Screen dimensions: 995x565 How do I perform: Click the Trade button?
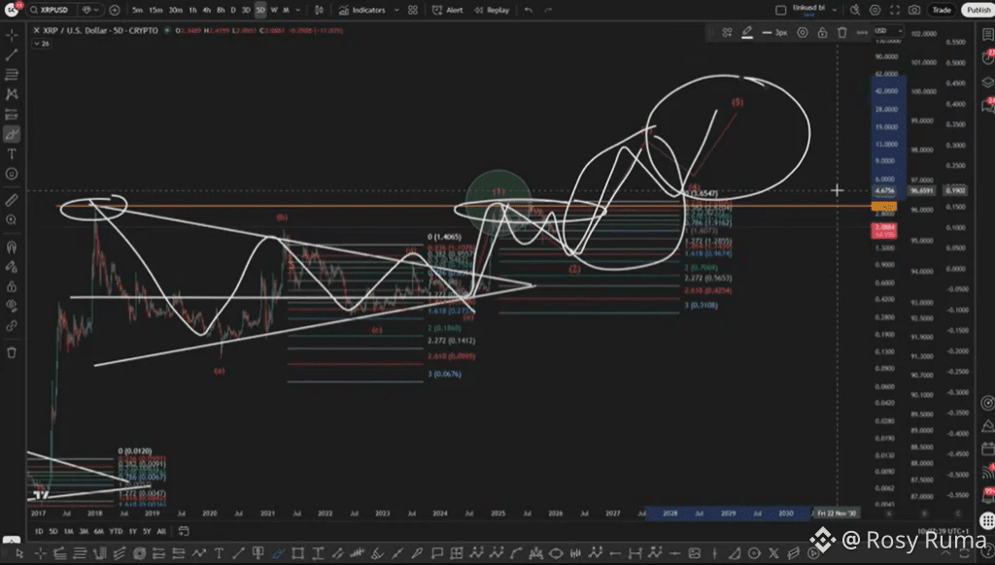[x=942, y=10]
